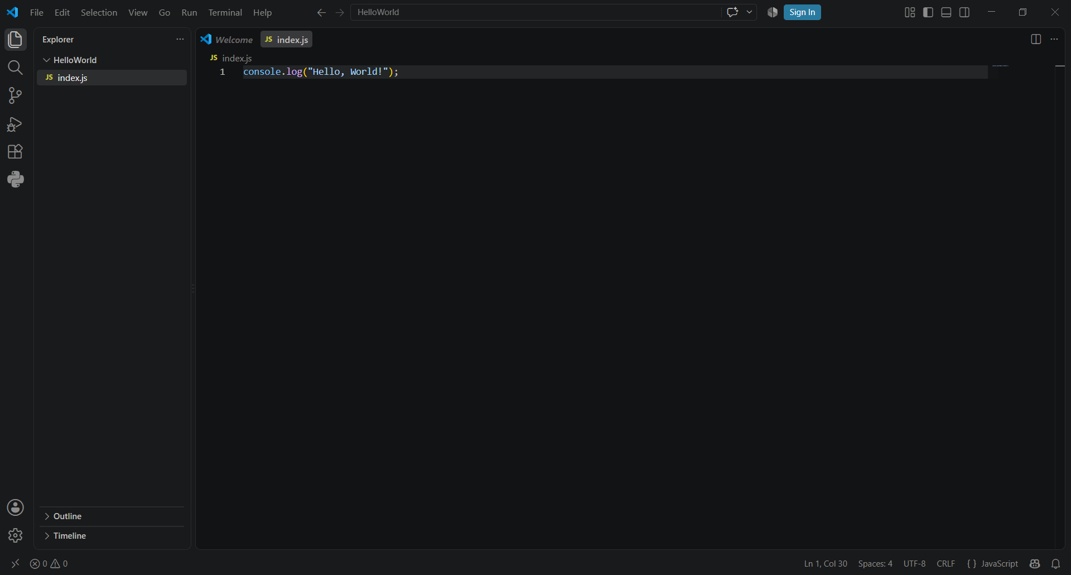Click the Sign In button
This screenshot has height=575, width=1071.
click(802, 12)
